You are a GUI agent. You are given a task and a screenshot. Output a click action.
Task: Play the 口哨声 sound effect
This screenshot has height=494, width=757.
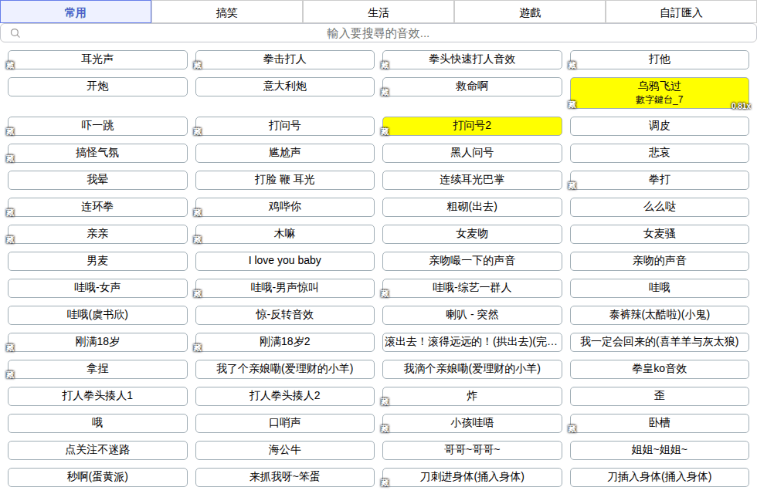pyautogui.click(x=285, y=424)
